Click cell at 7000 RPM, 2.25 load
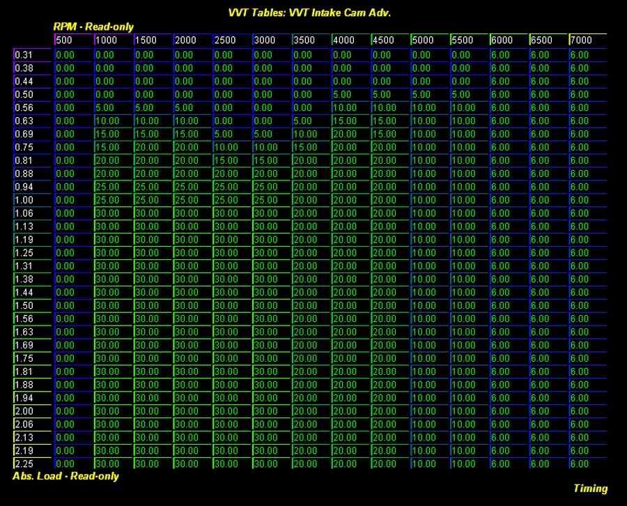 [587, 464]
